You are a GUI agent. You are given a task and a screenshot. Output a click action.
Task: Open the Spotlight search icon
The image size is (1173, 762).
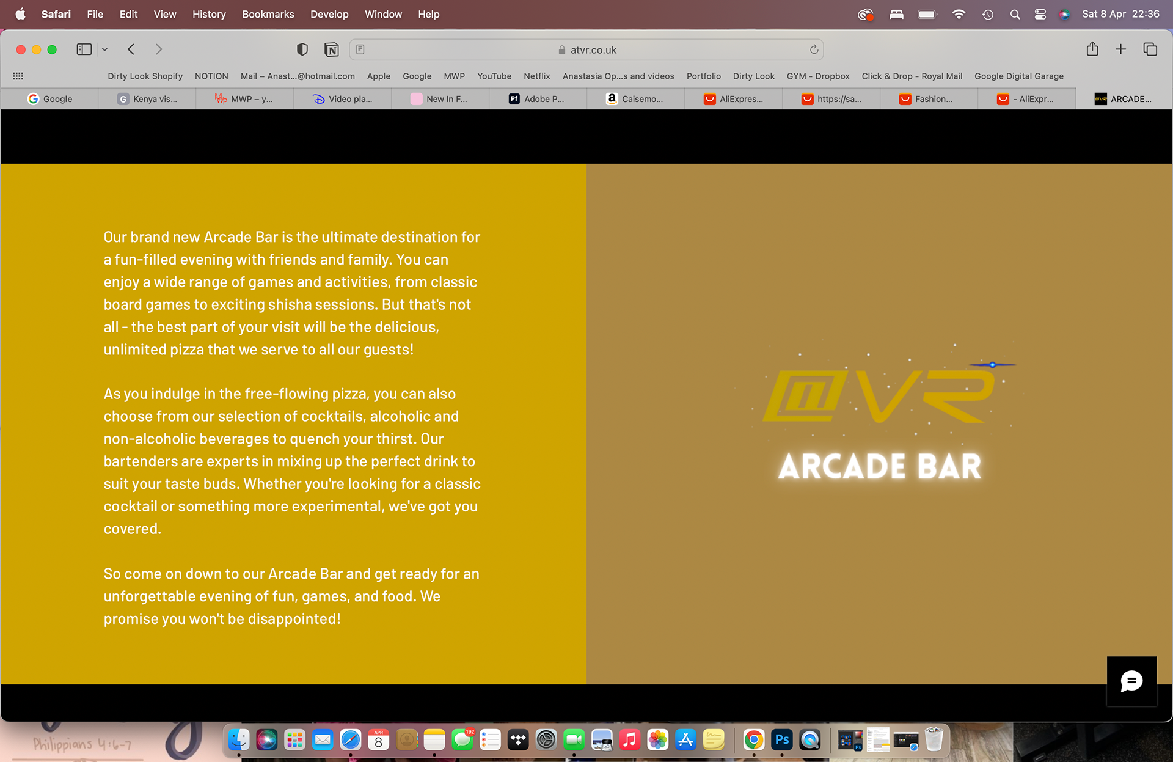coord(1015,14)
